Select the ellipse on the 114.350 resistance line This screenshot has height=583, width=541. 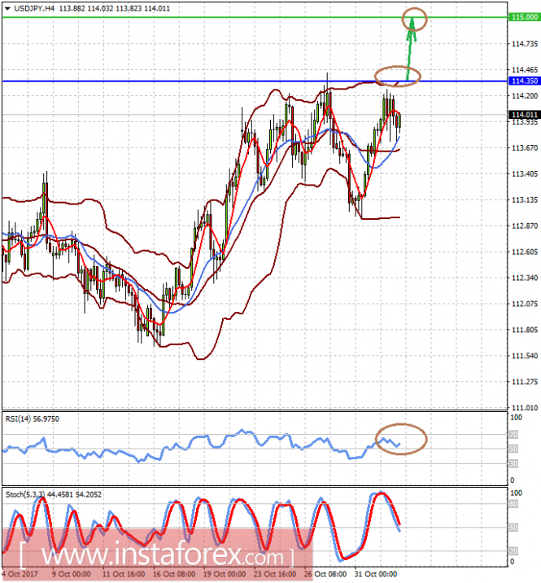pyautogui.click(x=397, y=77)
